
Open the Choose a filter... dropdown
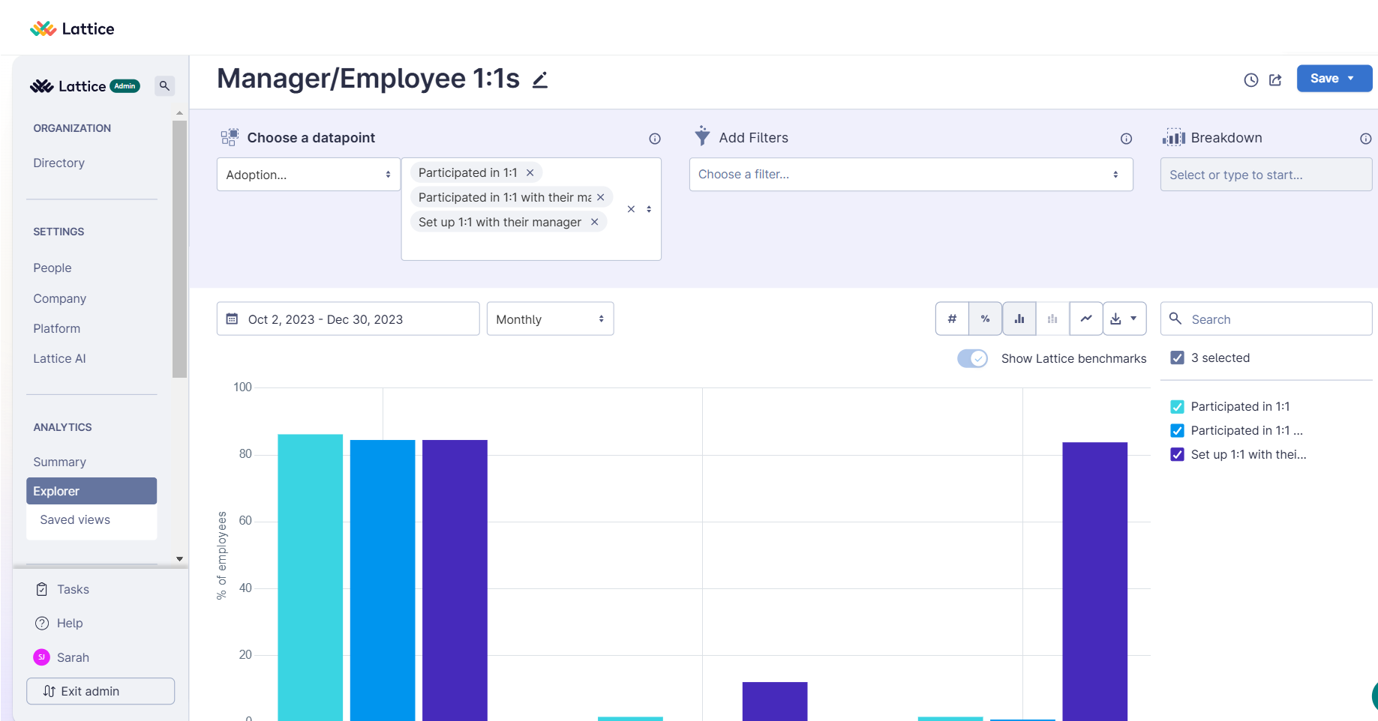(911, 174)
